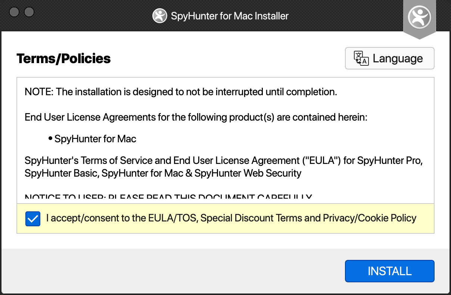Click the translate icon on the Language button
Screen dimensions: 451x295
[x=361, y=59]
